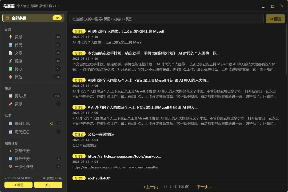Viewport: 288px width, 192px height.
Task: Open the 待办 category label
Action: point(19,69)
